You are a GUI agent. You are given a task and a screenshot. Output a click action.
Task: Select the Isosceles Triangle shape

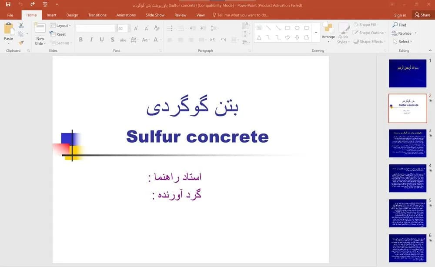(x=259, y=37)
